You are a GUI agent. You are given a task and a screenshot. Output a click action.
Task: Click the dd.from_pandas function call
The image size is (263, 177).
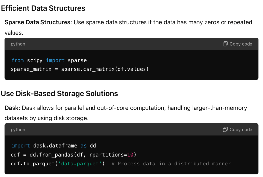(x=51, y=155)
